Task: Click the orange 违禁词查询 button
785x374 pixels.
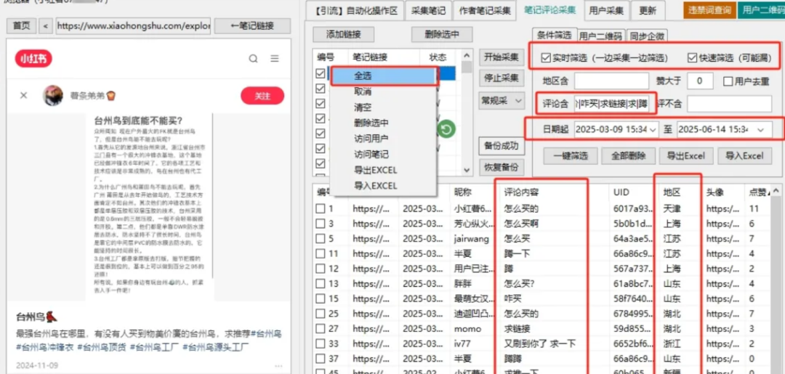Action: pos(709,9)
